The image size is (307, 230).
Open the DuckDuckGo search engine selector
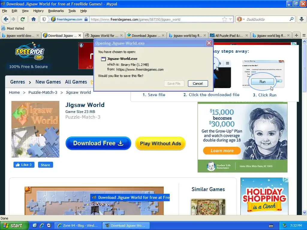[240, 19]
